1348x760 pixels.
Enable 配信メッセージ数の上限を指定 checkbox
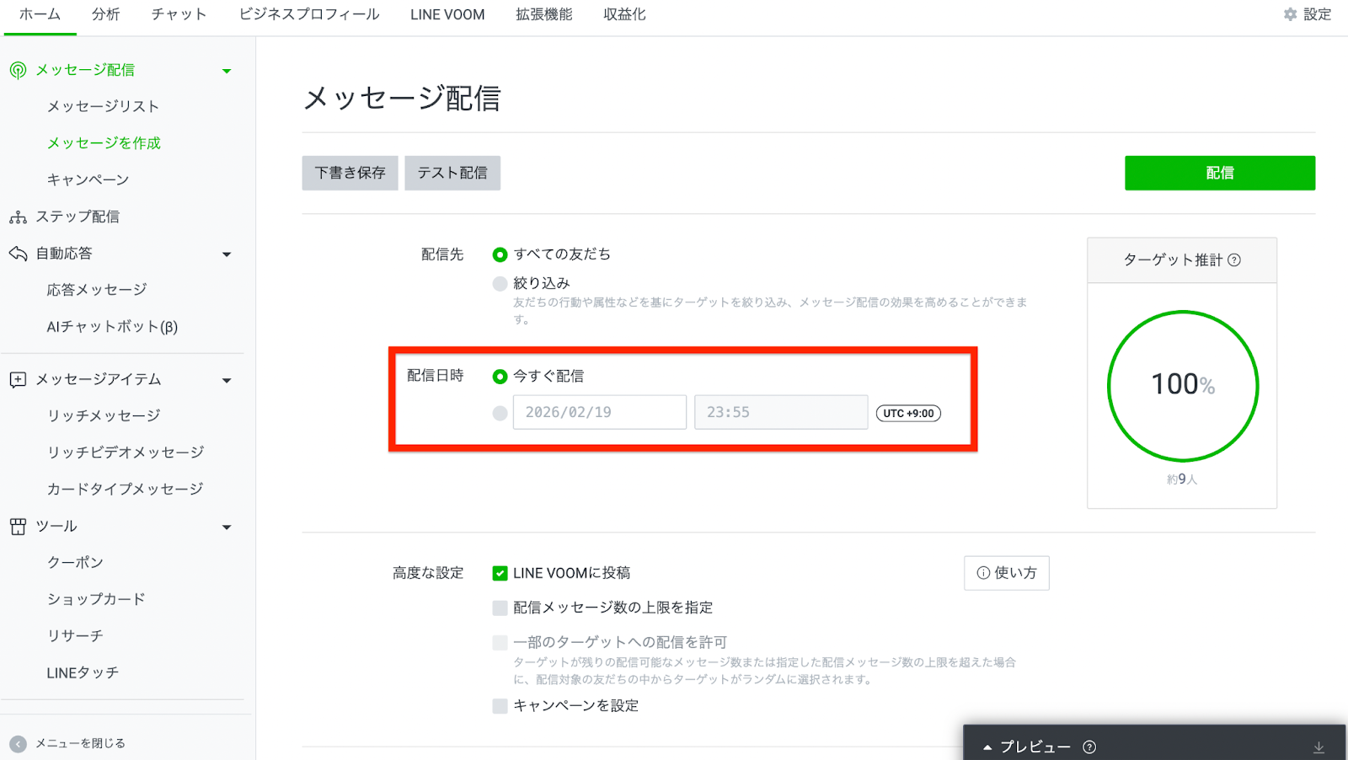[x=500, y=608]
